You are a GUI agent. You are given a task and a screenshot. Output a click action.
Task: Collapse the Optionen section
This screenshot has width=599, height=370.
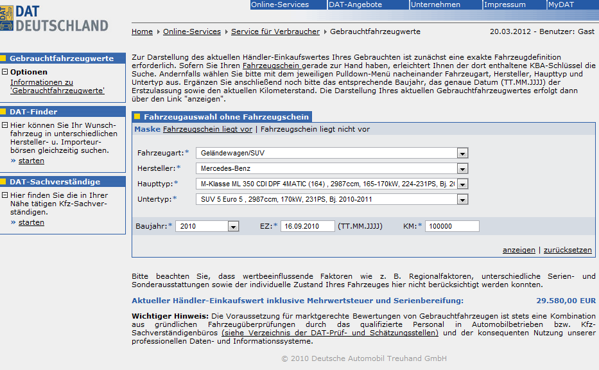coord(5,72)
